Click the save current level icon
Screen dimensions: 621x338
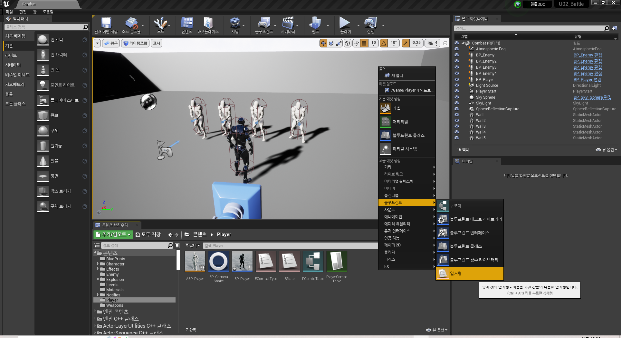pyautogui.click(x=106, y=23)
